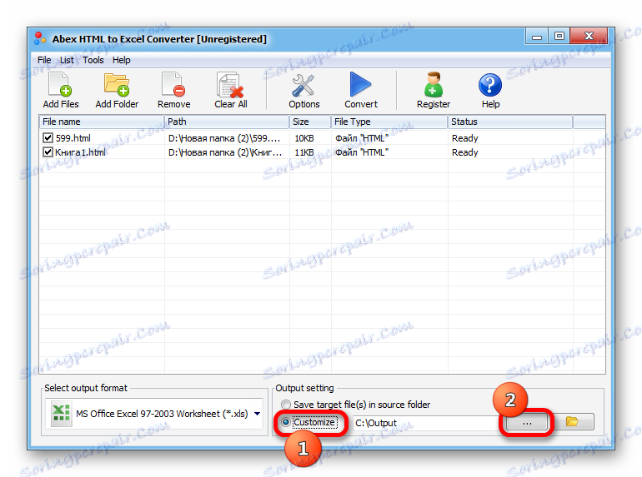Sort by File name column header
Viewport: 642px width, 477px height.
pyautogui.click(x=102, y=122)
